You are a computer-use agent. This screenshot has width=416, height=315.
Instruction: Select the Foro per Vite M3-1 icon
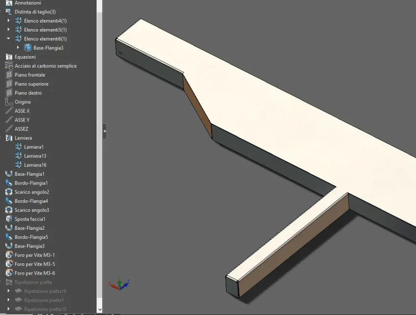(x=9, y=255)
